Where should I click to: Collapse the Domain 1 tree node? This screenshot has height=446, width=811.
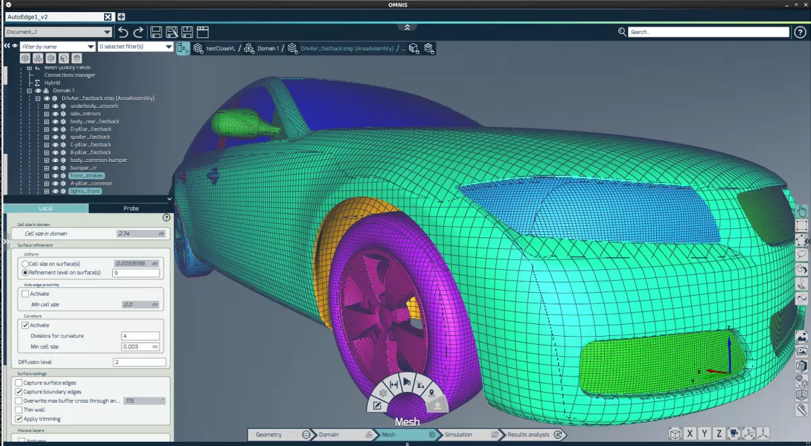coord(29,90)
